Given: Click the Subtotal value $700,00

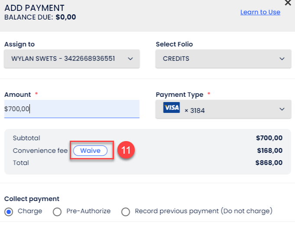Looking at the screenshot, I should coord(269,138).
